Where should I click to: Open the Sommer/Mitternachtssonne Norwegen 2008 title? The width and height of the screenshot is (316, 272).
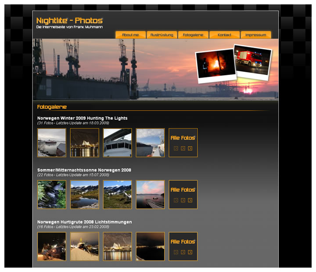pos(84,170)
